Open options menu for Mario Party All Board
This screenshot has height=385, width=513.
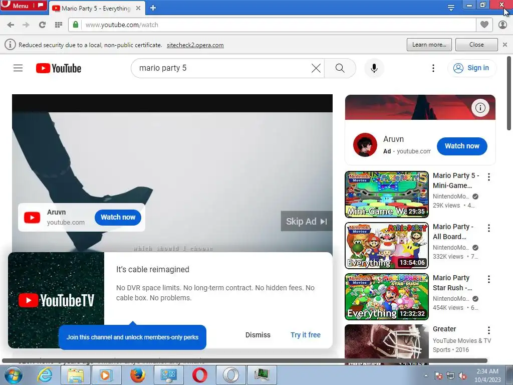[x=489, y=228]
